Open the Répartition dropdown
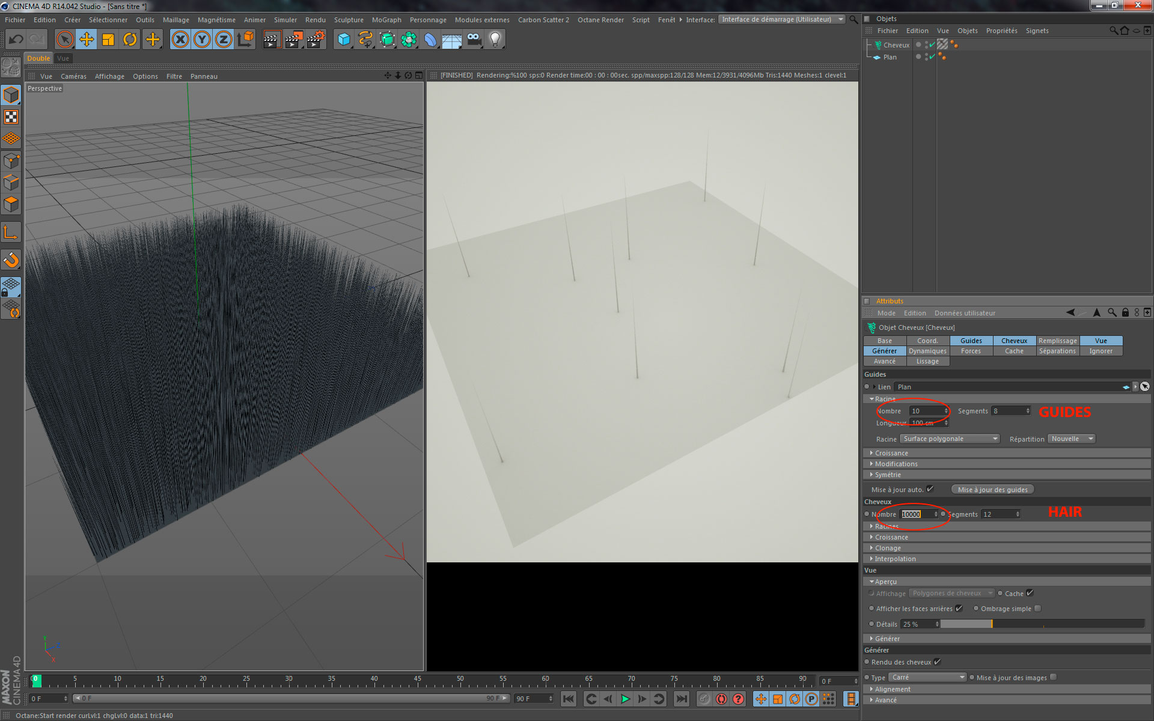1154x721 pixels. pos(1072,439)
